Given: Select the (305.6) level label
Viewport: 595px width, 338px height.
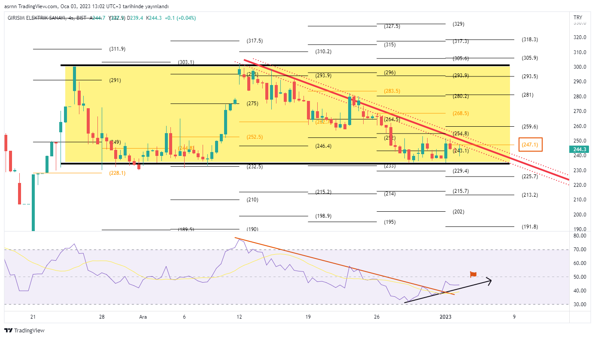Looking at the screenshot, I should click(x=461, y=58).
